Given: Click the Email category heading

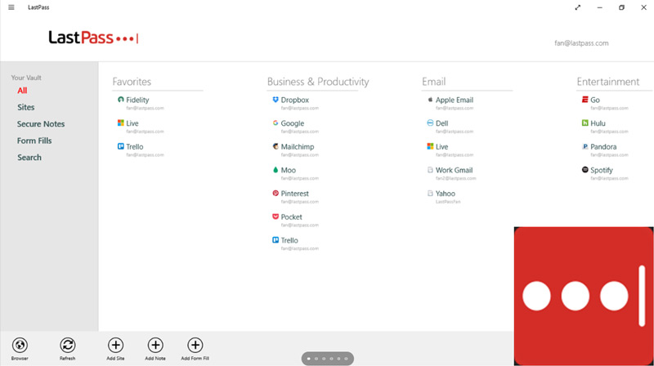Looking at the screenshot, I should [x=434, y=82].
